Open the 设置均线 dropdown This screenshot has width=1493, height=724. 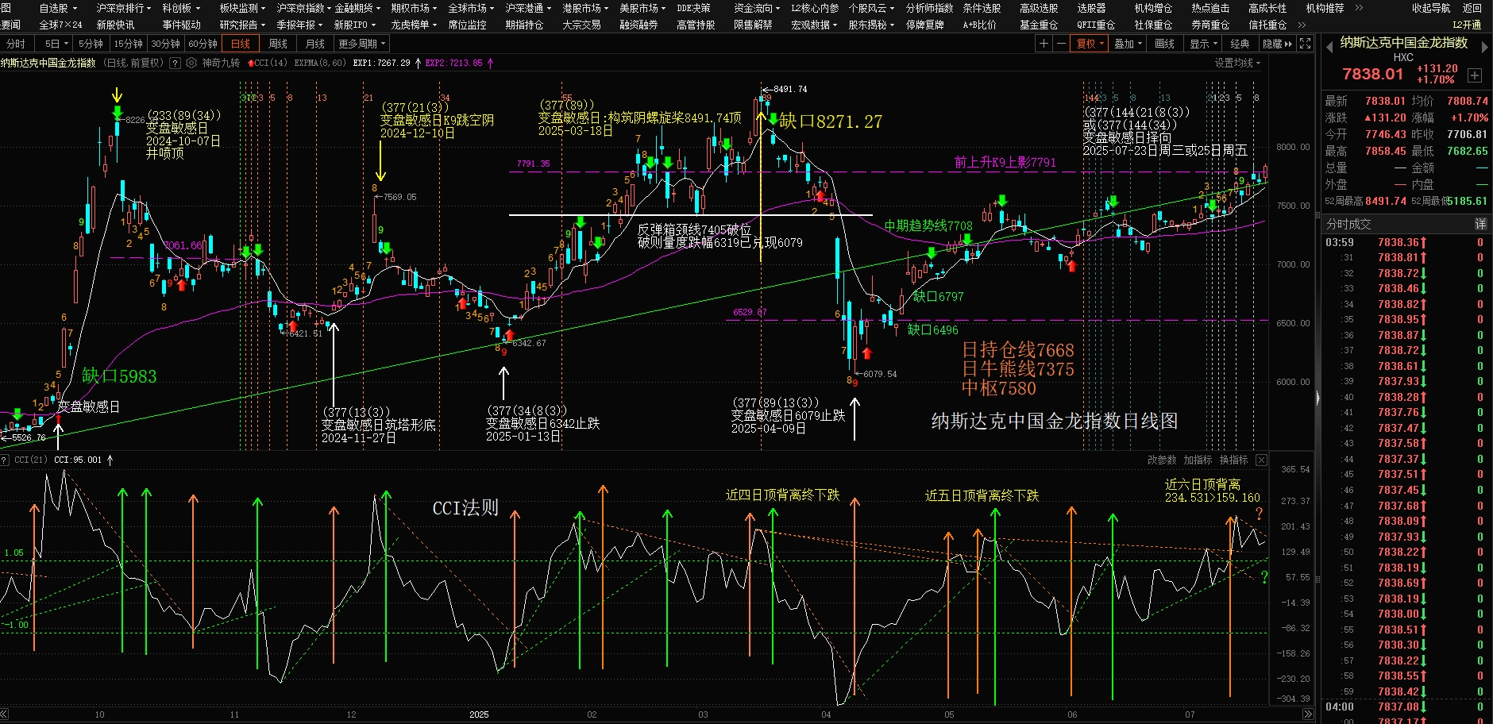[x=1237, y=63]
